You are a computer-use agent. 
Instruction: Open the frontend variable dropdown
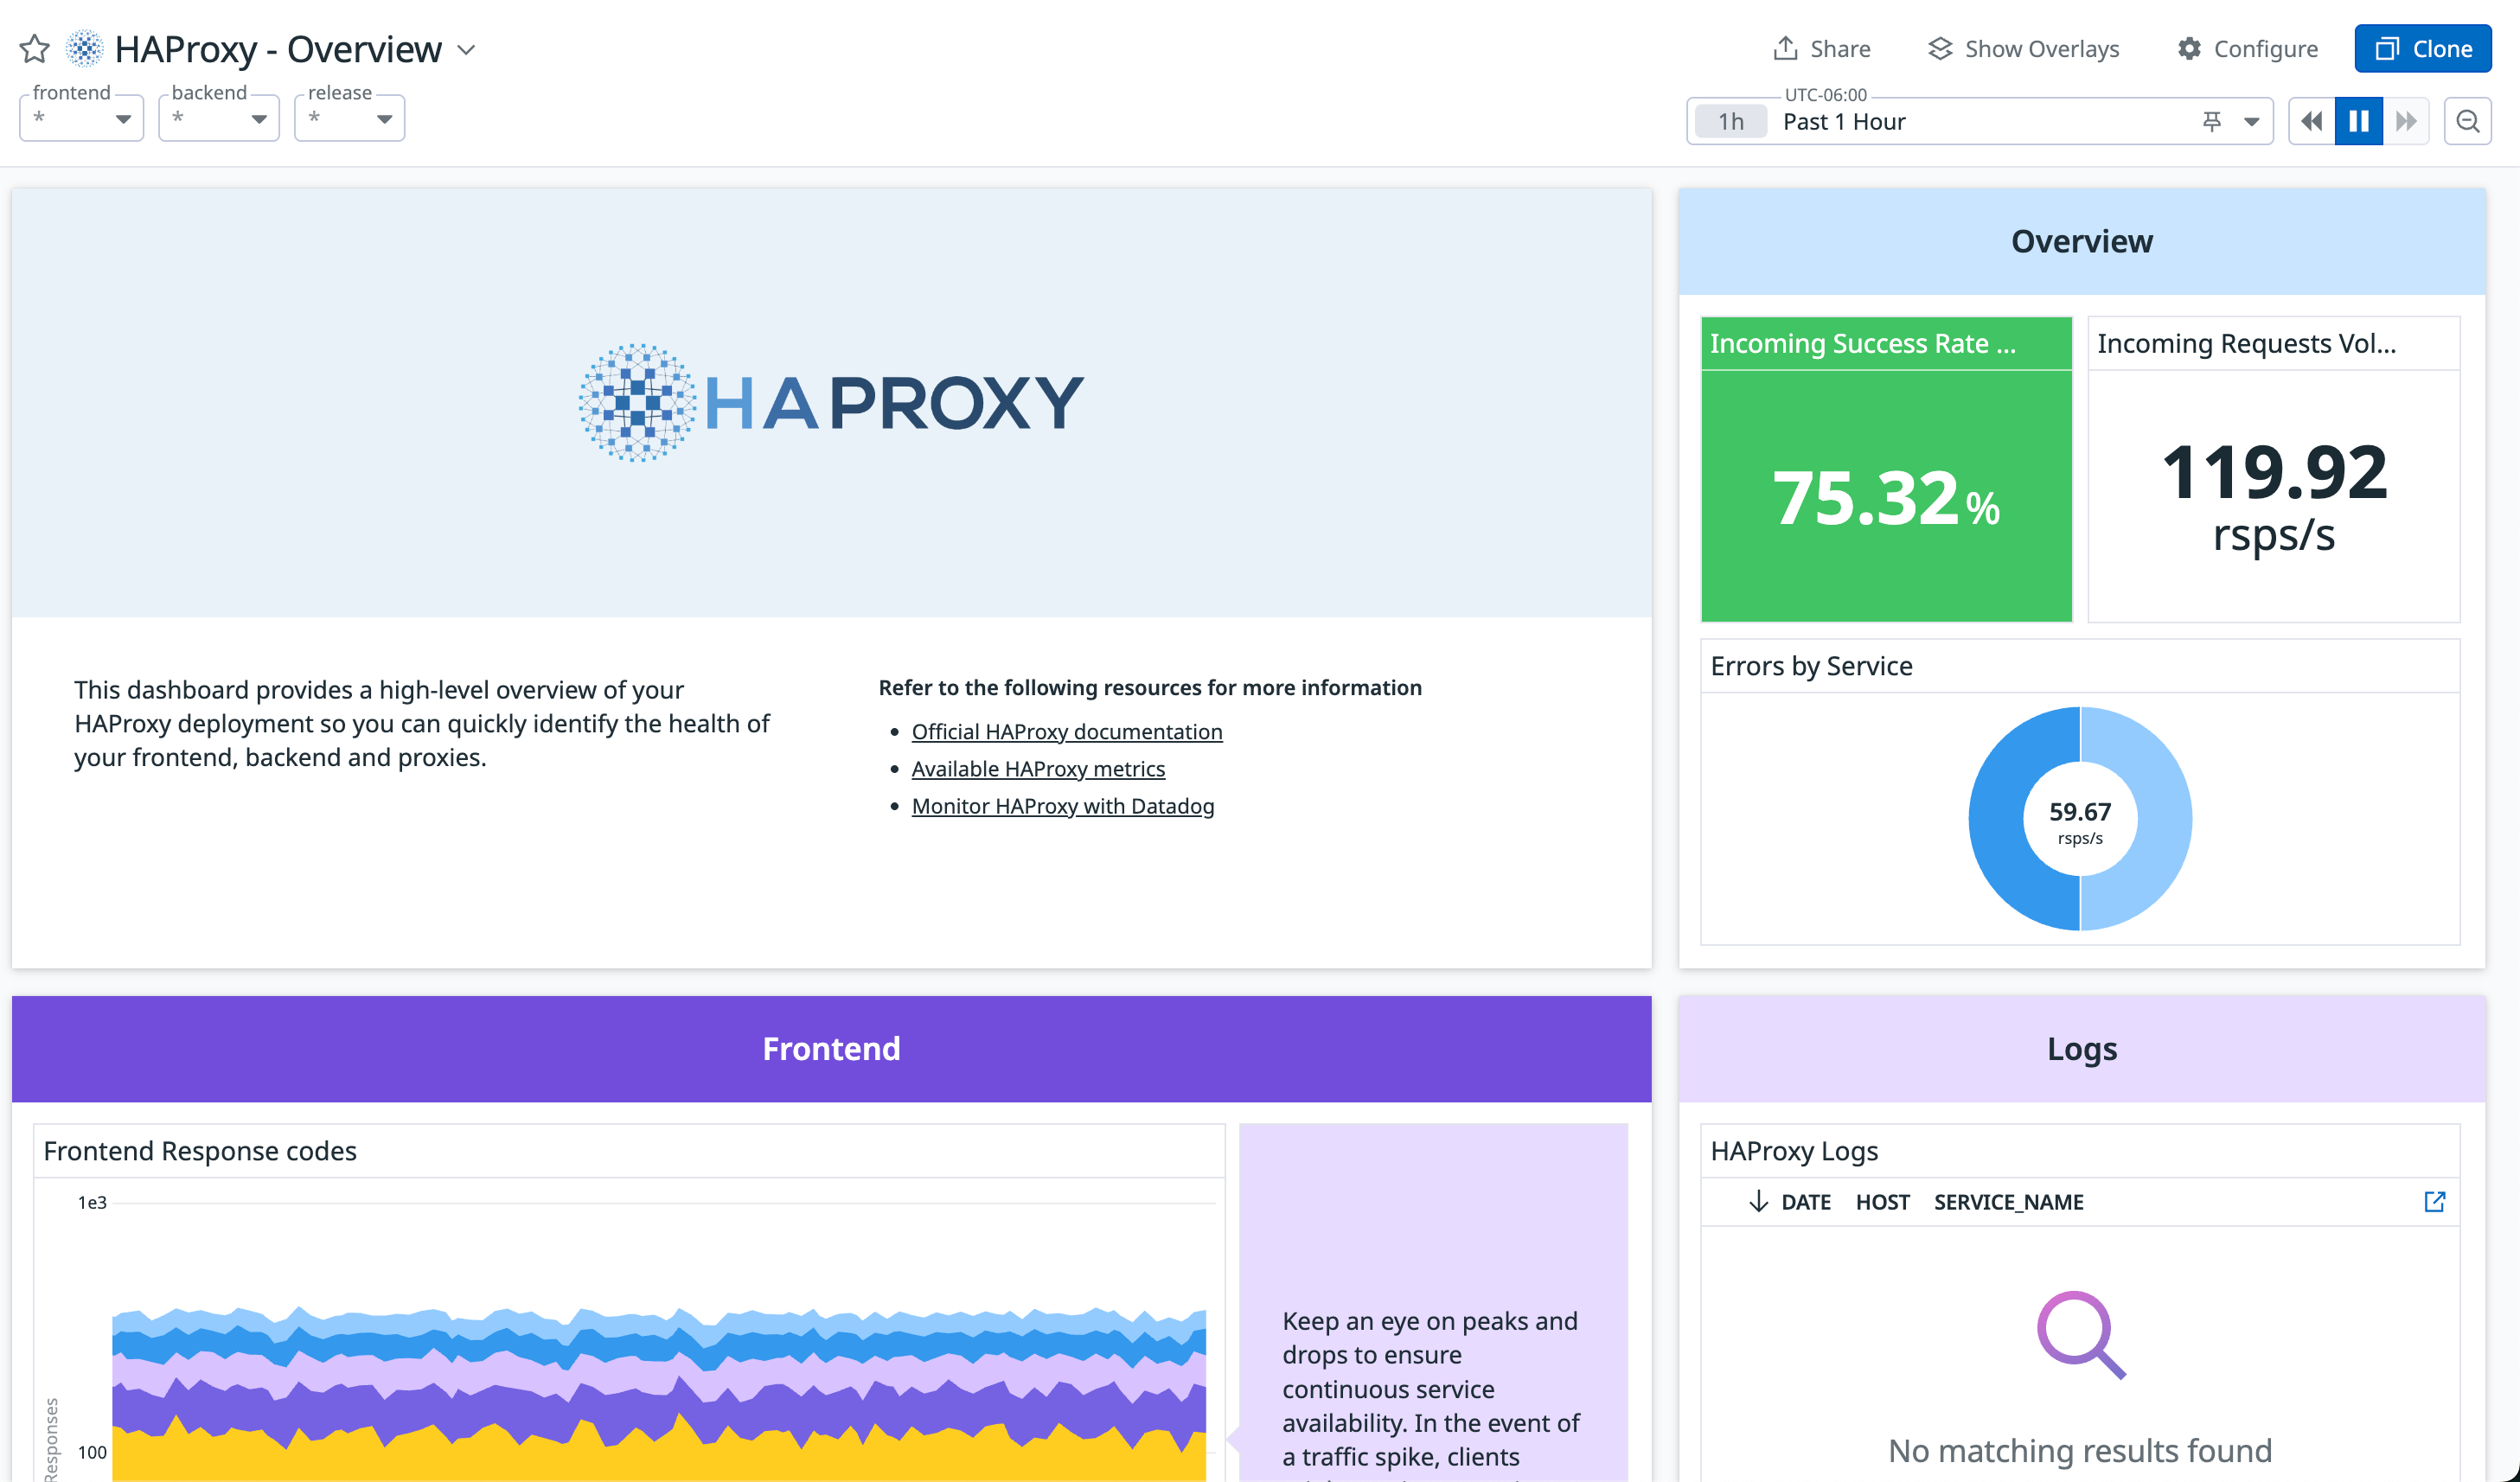click(x=82, y=118)
